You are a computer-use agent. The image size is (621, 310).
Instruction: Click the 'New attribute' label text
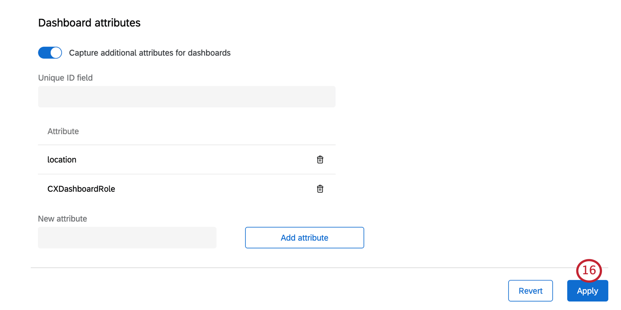point(62,219)
